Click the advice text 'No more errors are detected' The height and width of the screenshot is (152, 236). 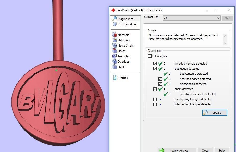(x=166, y=35)
